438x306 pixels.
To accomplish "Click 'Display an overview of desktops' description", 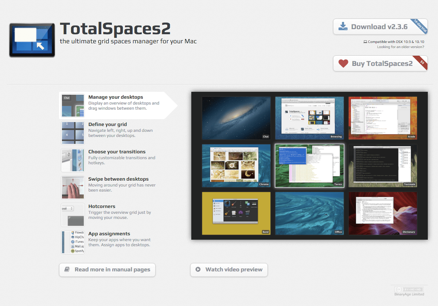I will pos(124,106).
